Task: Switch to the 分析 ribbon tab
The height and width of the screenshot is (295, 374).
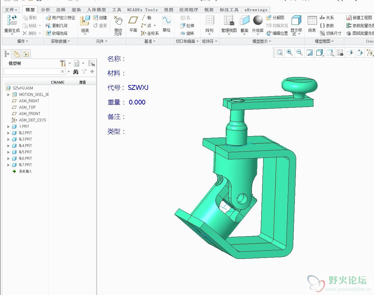Action: (45, 10)
